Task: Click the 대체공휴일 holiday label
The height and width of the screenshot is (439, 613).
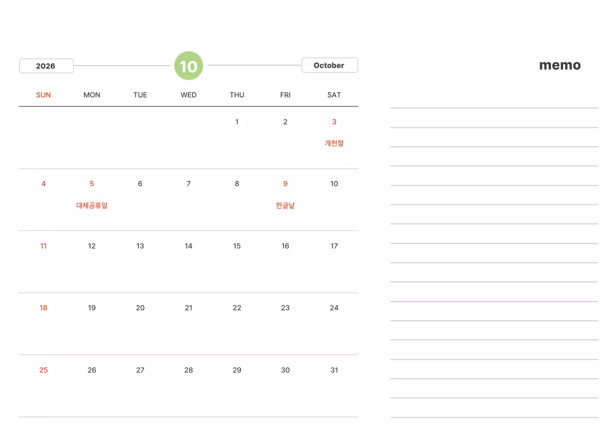Action: (x=92, y=206)
